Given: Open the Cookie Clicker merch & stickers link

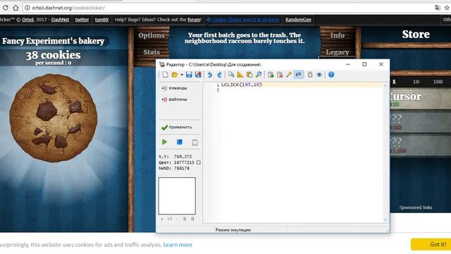Looking at the screenshot, I should (x=245, y=20).
